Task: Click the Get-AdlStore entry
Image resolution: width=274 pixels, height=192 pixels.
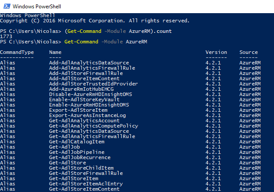Action: click(68, 163)
